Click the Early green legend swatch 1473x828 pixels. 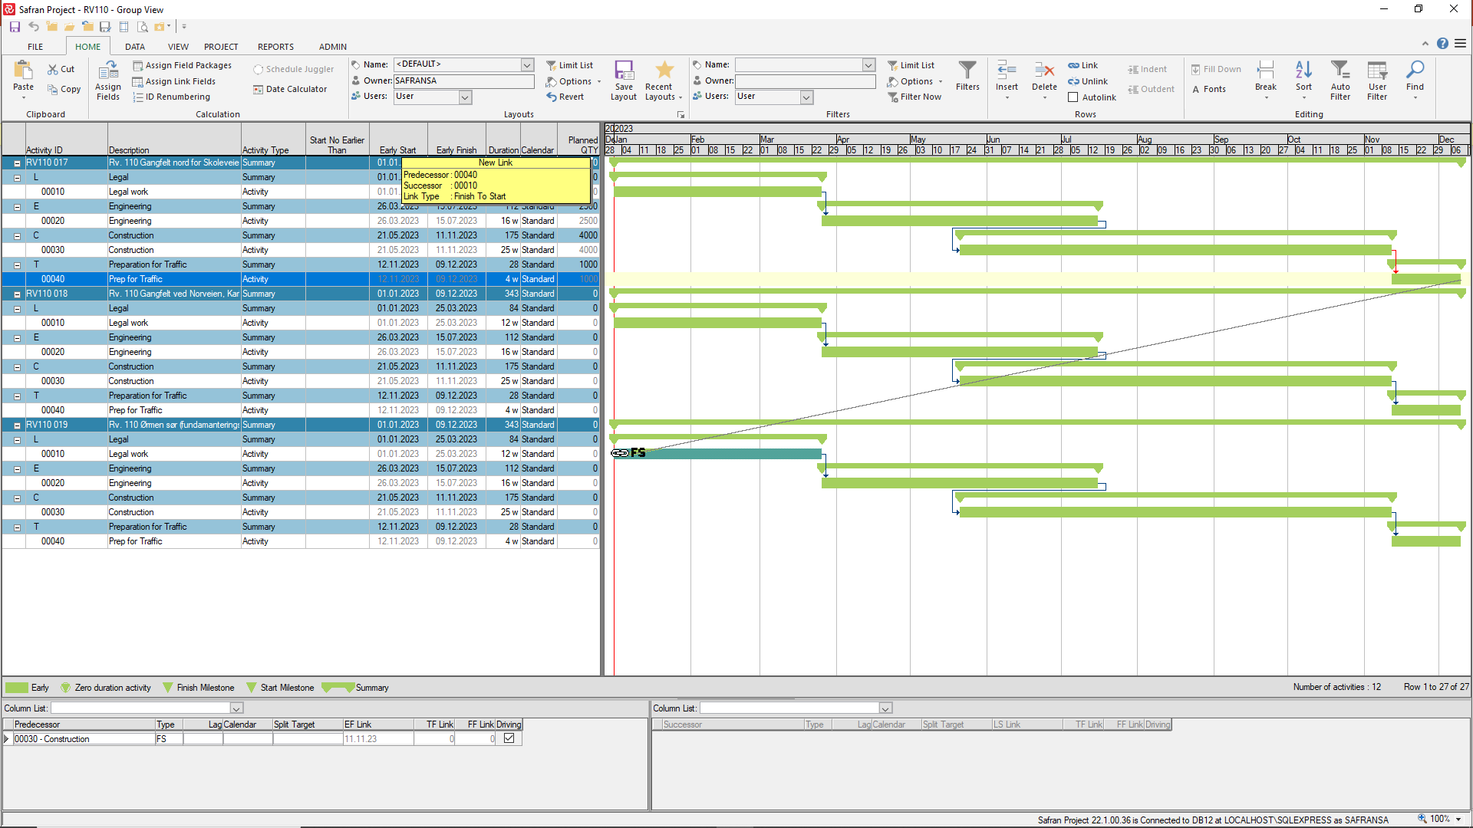pos(17,688)
